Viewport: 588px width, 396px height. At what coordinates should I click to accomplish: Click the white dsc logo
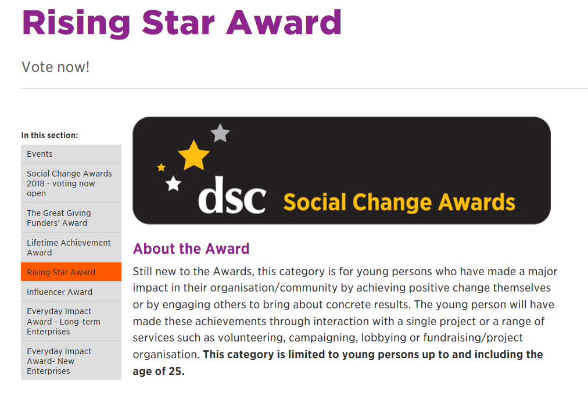(x=232, y=196)
